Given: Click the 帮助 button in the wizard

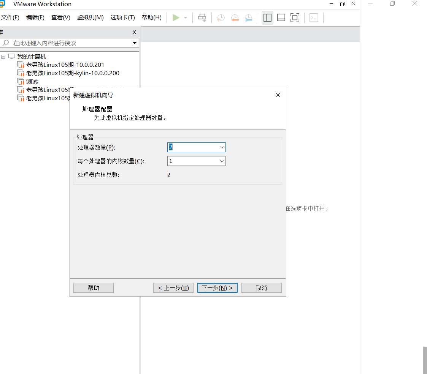Looking at the screenshot, I should click(x=94, y=288).
